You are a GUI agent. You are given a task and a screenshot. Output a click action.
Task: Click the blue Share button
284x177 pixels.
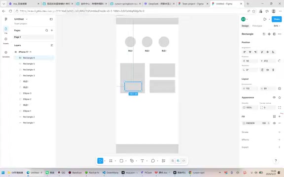(x=277, y=19)
